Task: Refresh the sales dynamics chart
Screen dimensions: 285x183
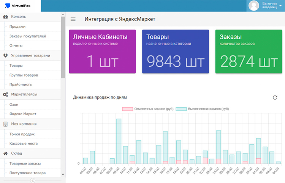Action: pyautogui.click(x=275, y=97)
